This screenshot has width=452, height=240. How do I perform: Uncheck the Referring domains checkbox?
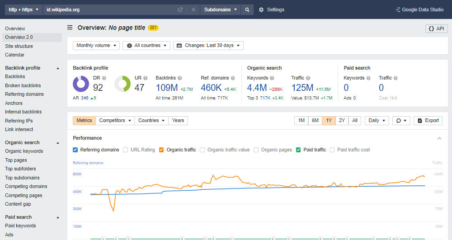click(x=75, y=150)
